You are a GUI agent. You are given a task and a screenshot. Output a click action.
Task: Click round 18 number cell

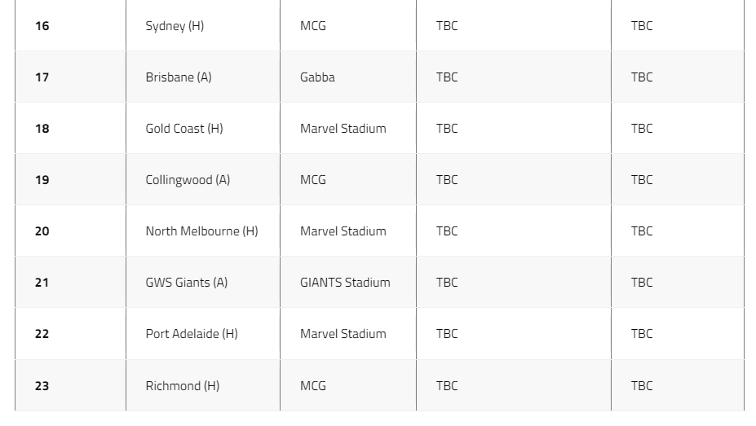[70, 129]
